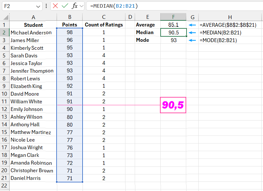Select column B header
This screenshot has width=263, height=191.
(69, 17)
